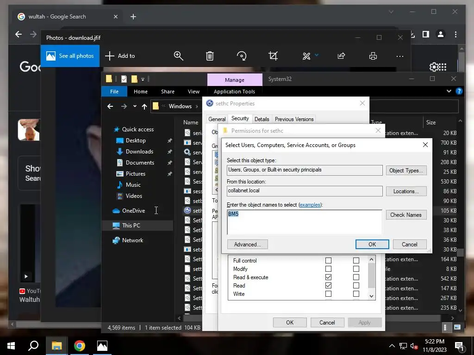Click File Explorer help question mark icon
474x355 pixels.
point(459,91)
